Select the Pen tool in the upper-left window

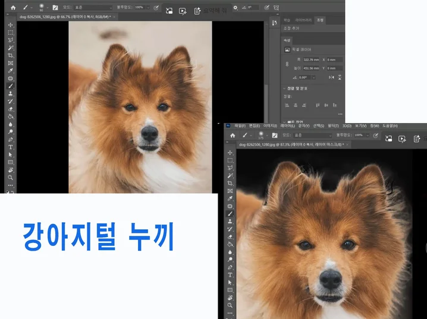pos(10,140)
